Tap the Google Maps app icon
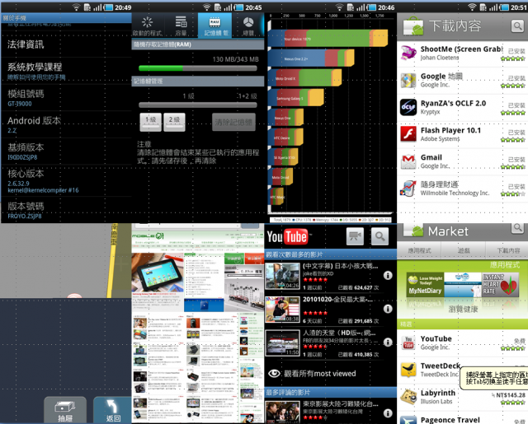This screenshot has width=528, height=424. (408, 81)
